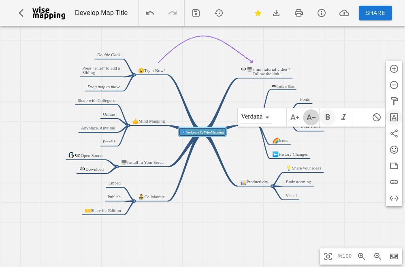
Task: Add a topic with plus circle
Action: click(x=394, y=69)
